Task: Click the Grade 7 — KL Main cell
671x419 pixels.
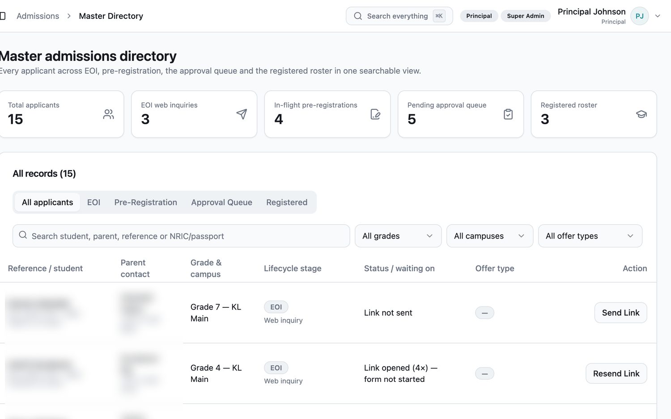Action: 216,313
